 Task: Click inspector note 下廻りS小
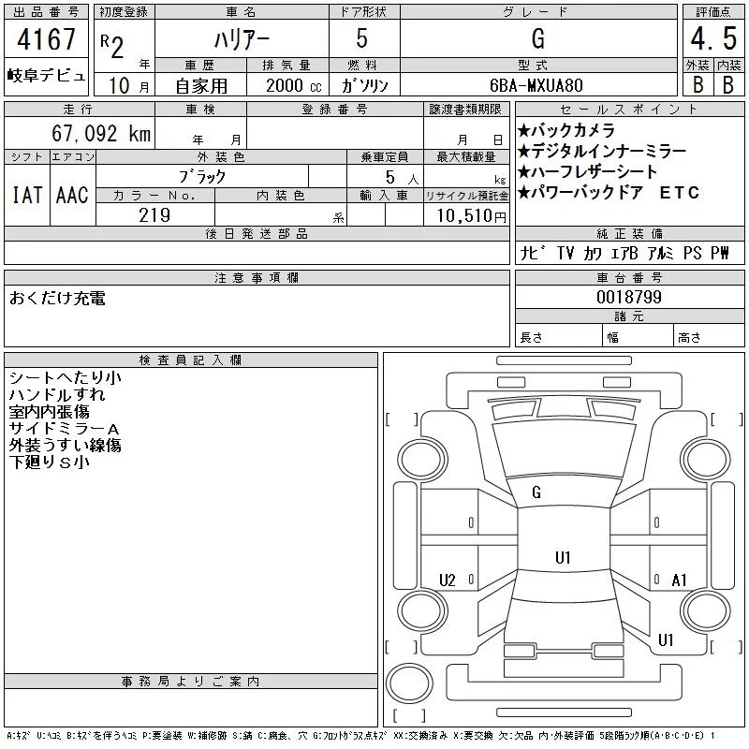(50, 462)
